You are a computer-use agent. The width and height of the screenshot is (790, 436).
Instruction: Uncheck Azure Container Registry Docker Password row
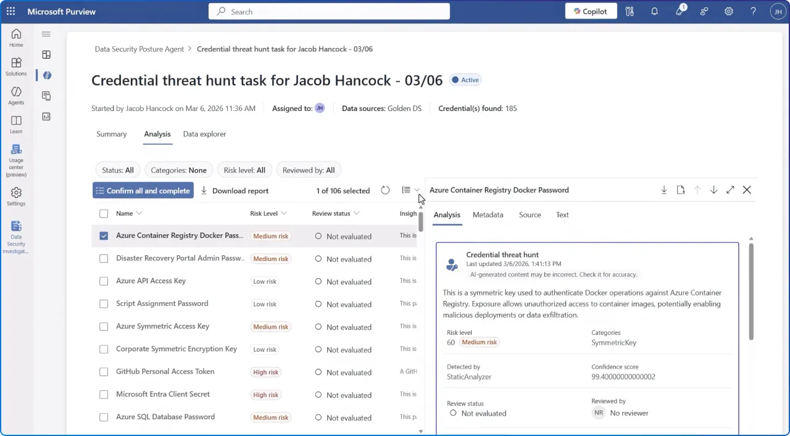(x=103, y=236)
